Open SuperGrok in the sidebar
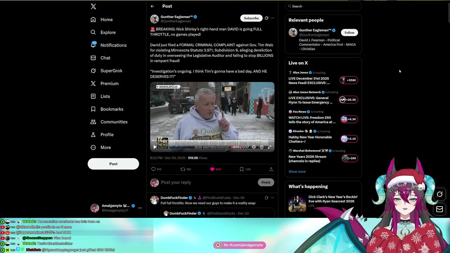450x253 pixels. pos(107,71)
